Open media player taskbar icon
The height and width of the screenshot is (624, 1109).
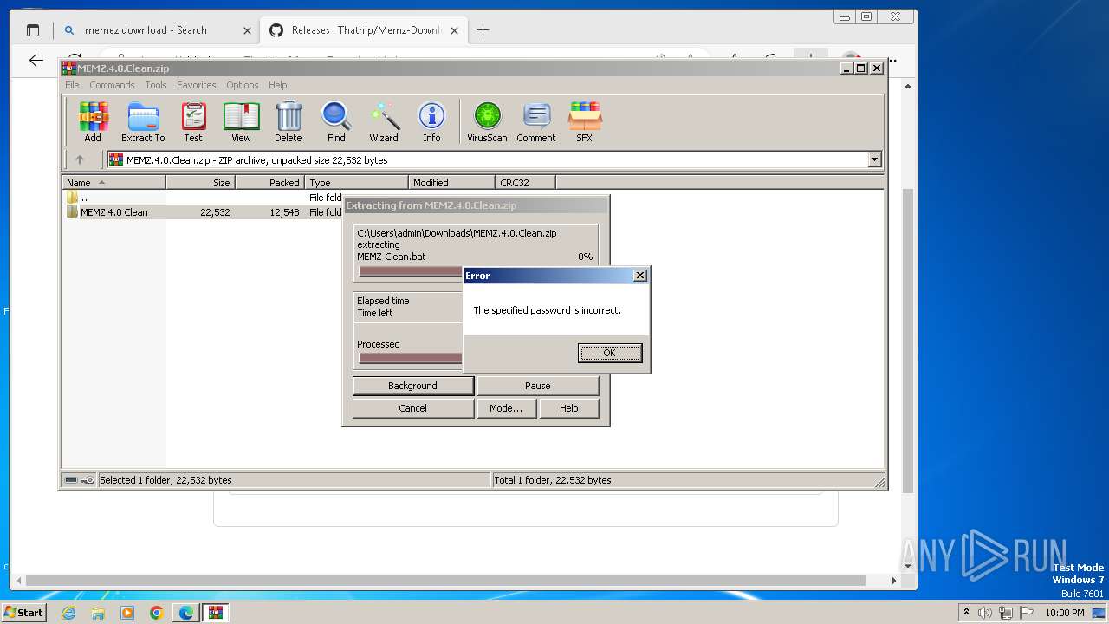[x=127, y=613]
